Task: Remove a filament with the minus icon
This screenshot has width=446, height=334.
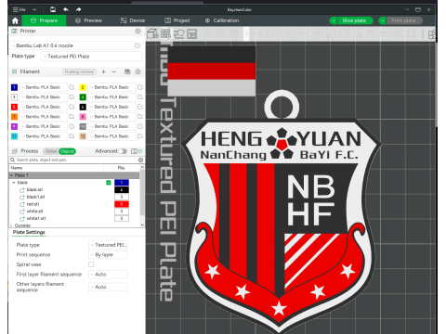Action: pyautogui.click(x=113, y=71)
